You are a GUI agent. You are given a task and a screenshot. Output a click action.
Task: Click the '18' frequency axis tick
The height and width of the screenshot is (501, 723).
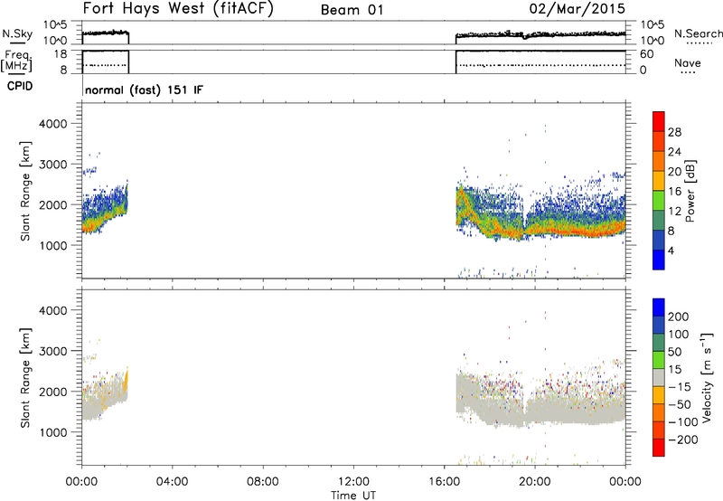pyautogui.click(x=60, y=54)
